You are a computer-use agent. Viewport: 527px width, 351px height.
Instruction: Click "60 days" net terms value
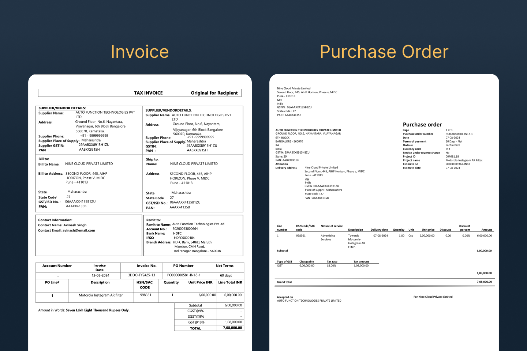[x=226, y=275]
